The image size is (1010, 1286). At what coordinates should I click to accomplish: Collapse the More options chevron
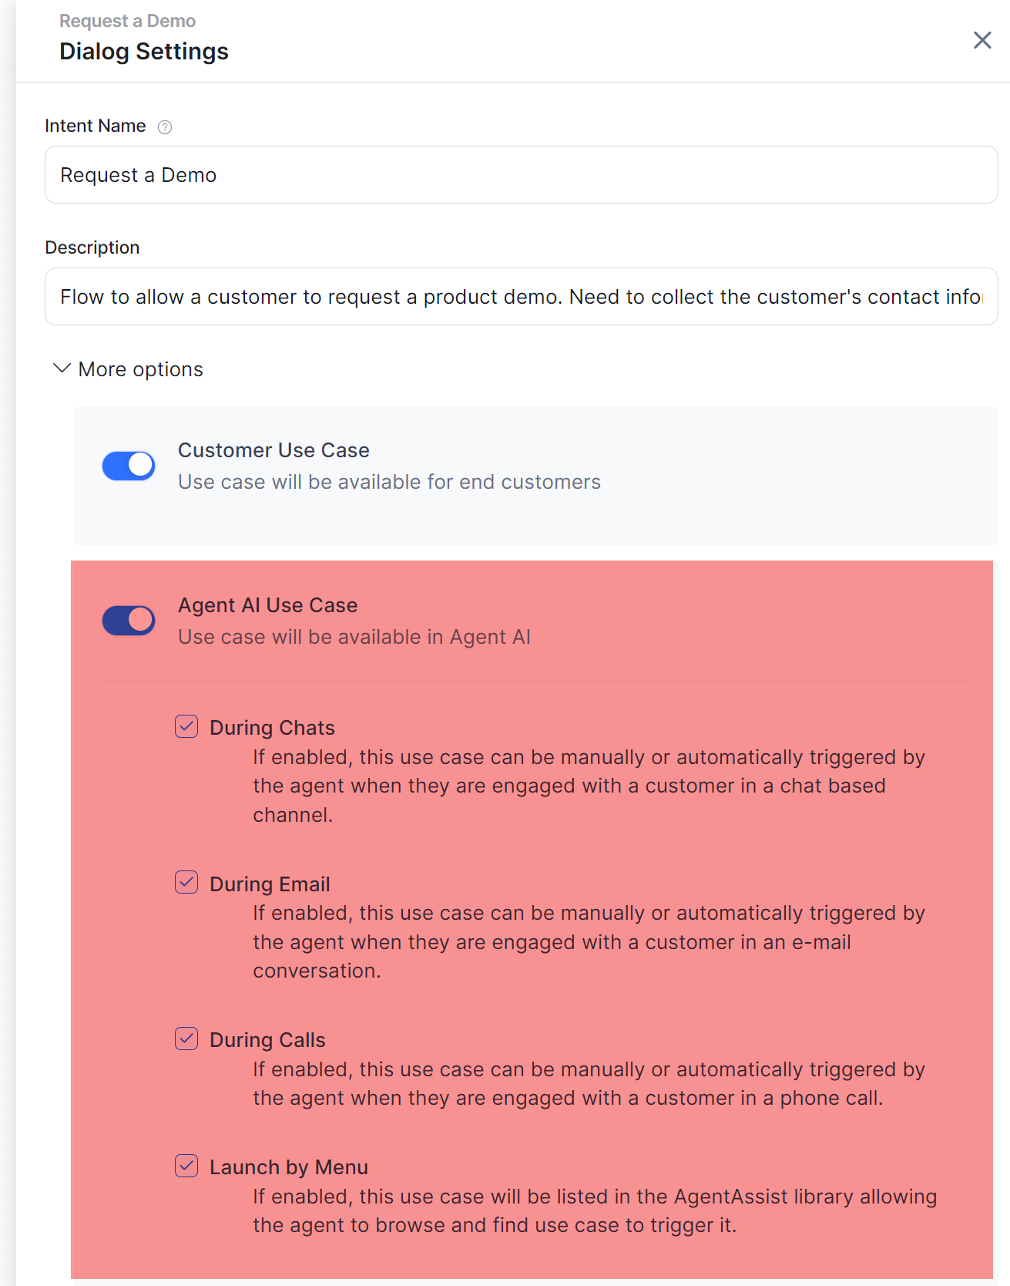pyautogui.click(x=62, y=369)
